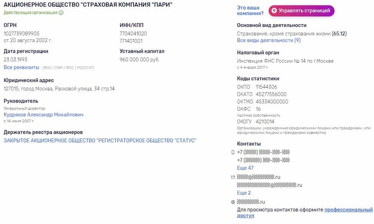Follow the профессиональный доступ link
This screenshot has width=374, height=224.
pyautogui.click(x=304, y=212)
